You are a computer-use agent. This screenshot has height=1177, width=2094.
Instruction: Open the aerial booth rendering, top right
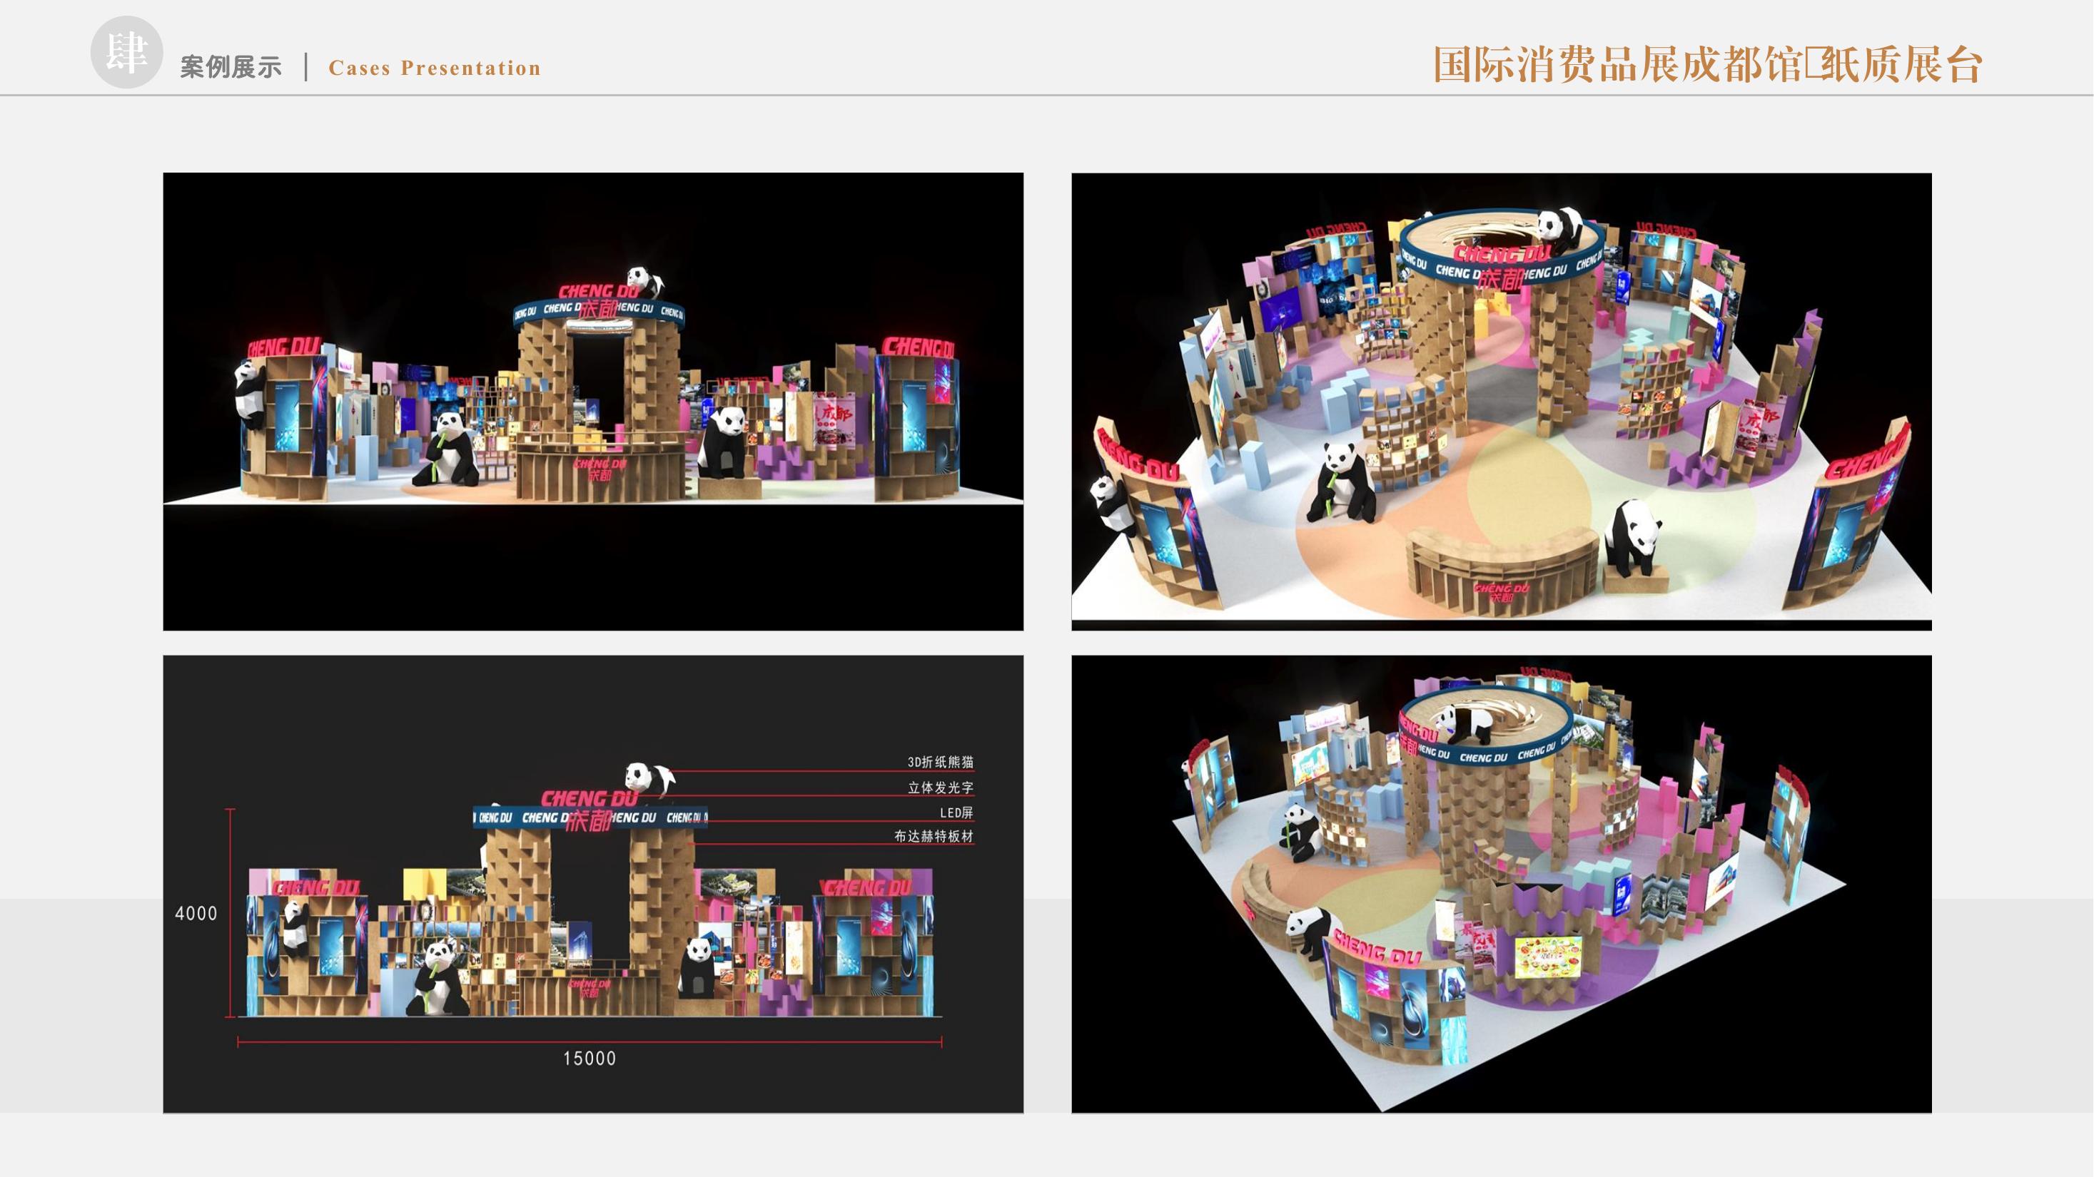pyautogui.click(x=1502, y=402)
